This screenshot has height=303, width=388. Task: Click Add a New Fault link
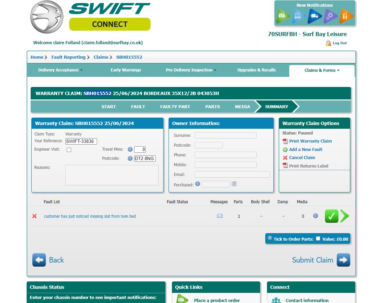pos(306,150)
